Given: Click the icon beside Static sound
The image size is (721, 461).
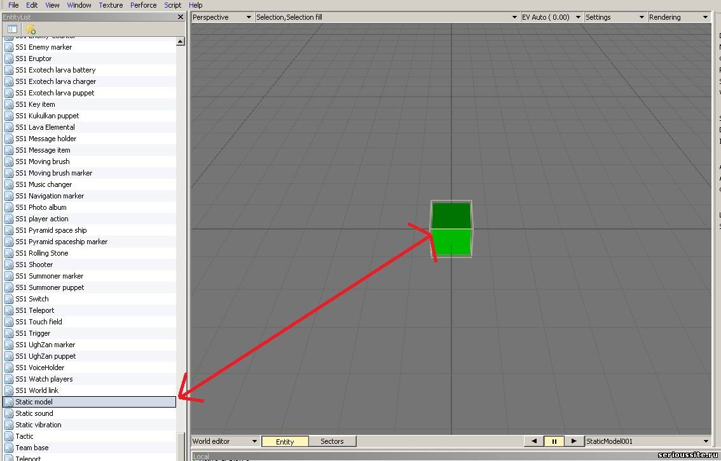Looking at the screenshot, I should click(9, 413).
